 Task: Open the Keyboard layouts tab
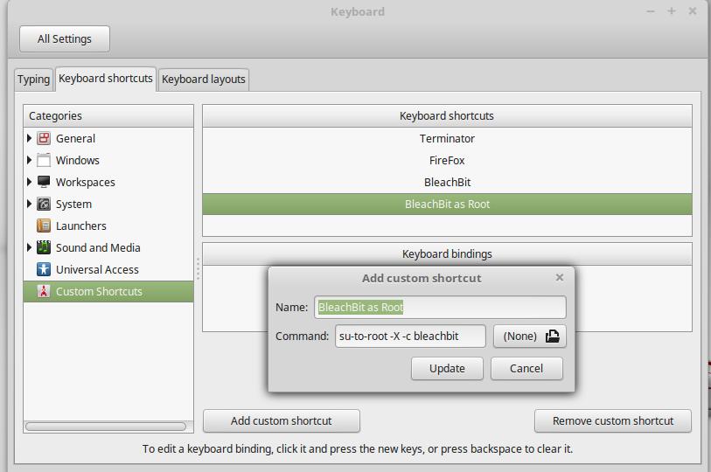click(204, 80)
